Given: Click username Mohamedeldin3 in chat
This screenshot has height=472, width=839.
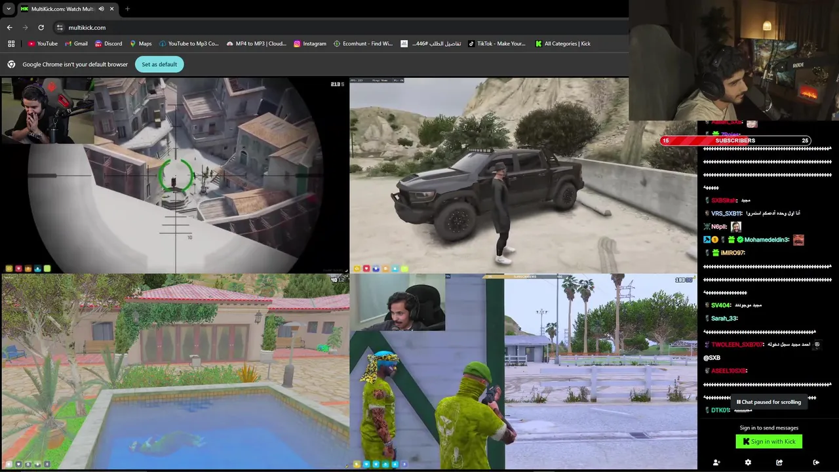Looking at the screenshot, I should click(766, 240).
